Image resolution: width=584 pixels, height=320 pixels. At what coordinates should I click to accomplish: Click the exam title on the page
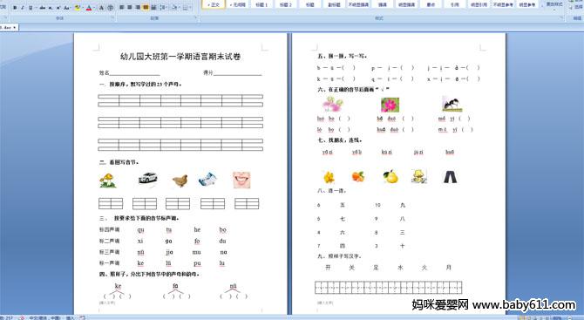(x=180, y=57)
